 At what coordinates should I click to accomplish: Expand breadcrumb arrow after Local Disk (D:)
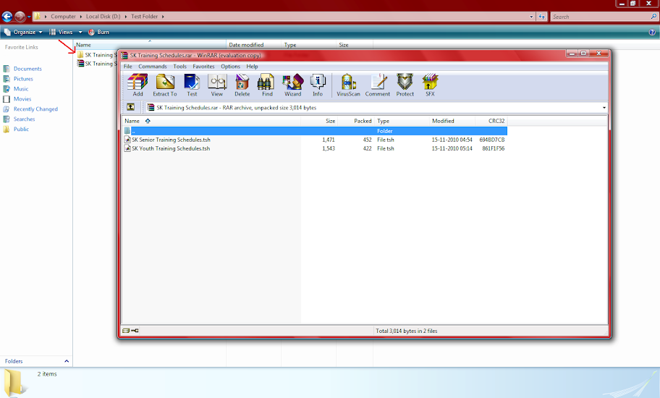coord(125,17)
